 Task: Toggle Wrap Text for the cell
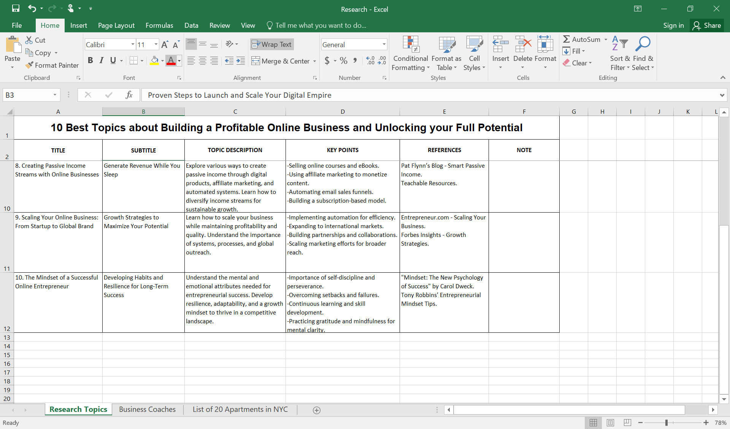point(272,44)
